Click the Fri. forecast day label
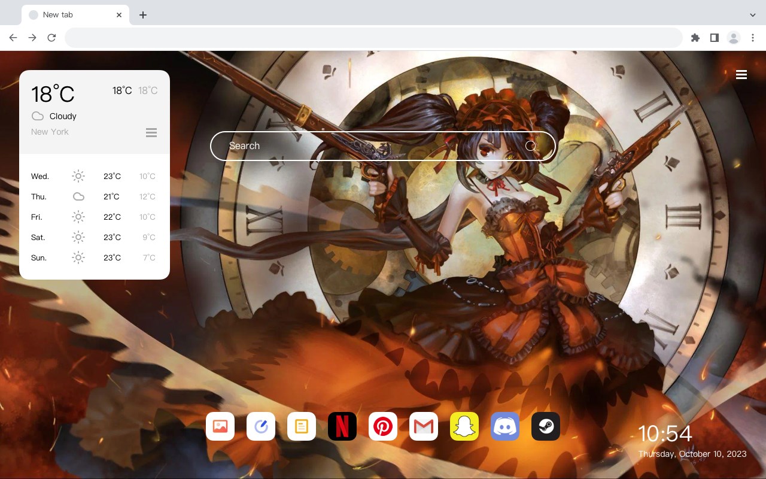 point(37,217)
